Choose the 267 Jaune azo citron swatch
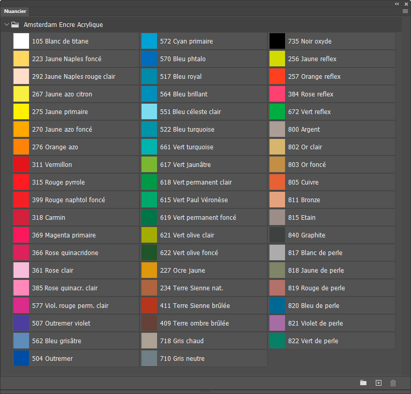 click(21, 94)
